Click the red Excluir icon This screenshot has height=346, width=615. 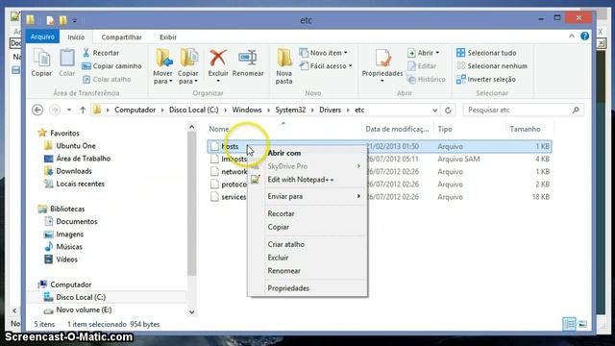click(218, 59)
